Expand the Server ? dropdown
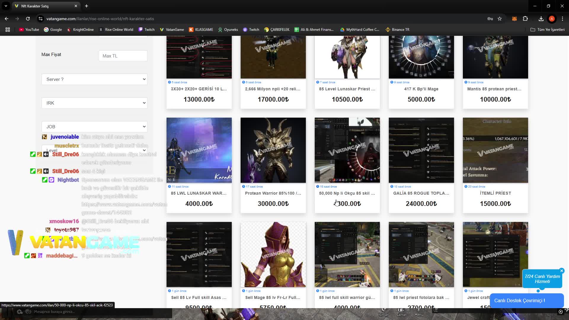Viewport: 569px width, 320px height. pyautogui.click(x=95, y=79)
